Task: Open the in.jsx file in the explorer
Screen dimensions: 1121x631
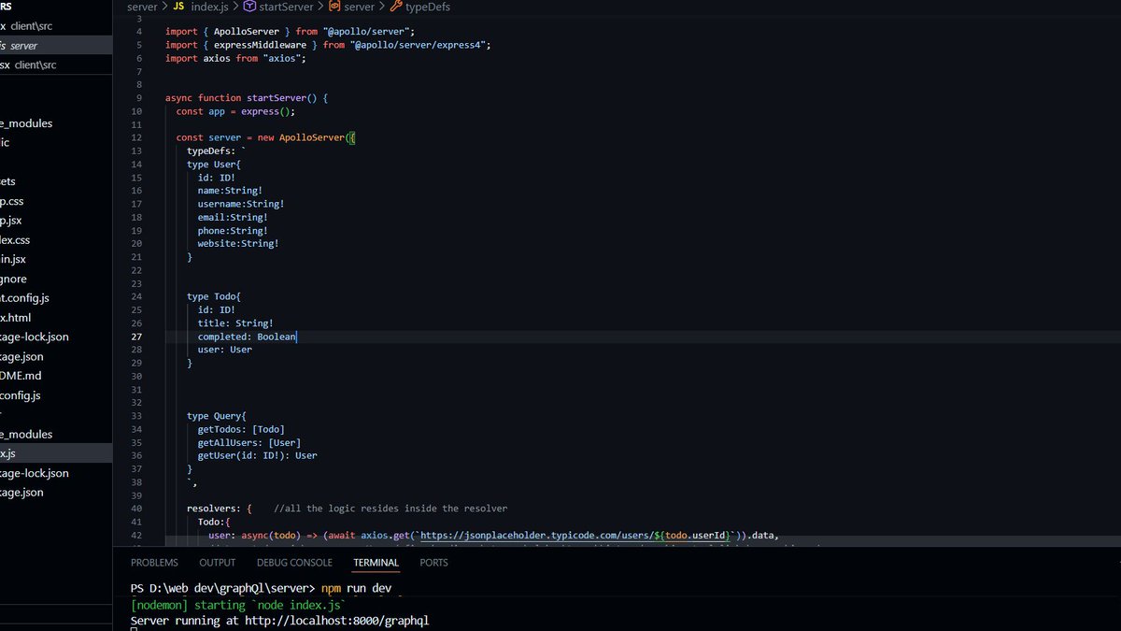Action: tap(13, 259)
